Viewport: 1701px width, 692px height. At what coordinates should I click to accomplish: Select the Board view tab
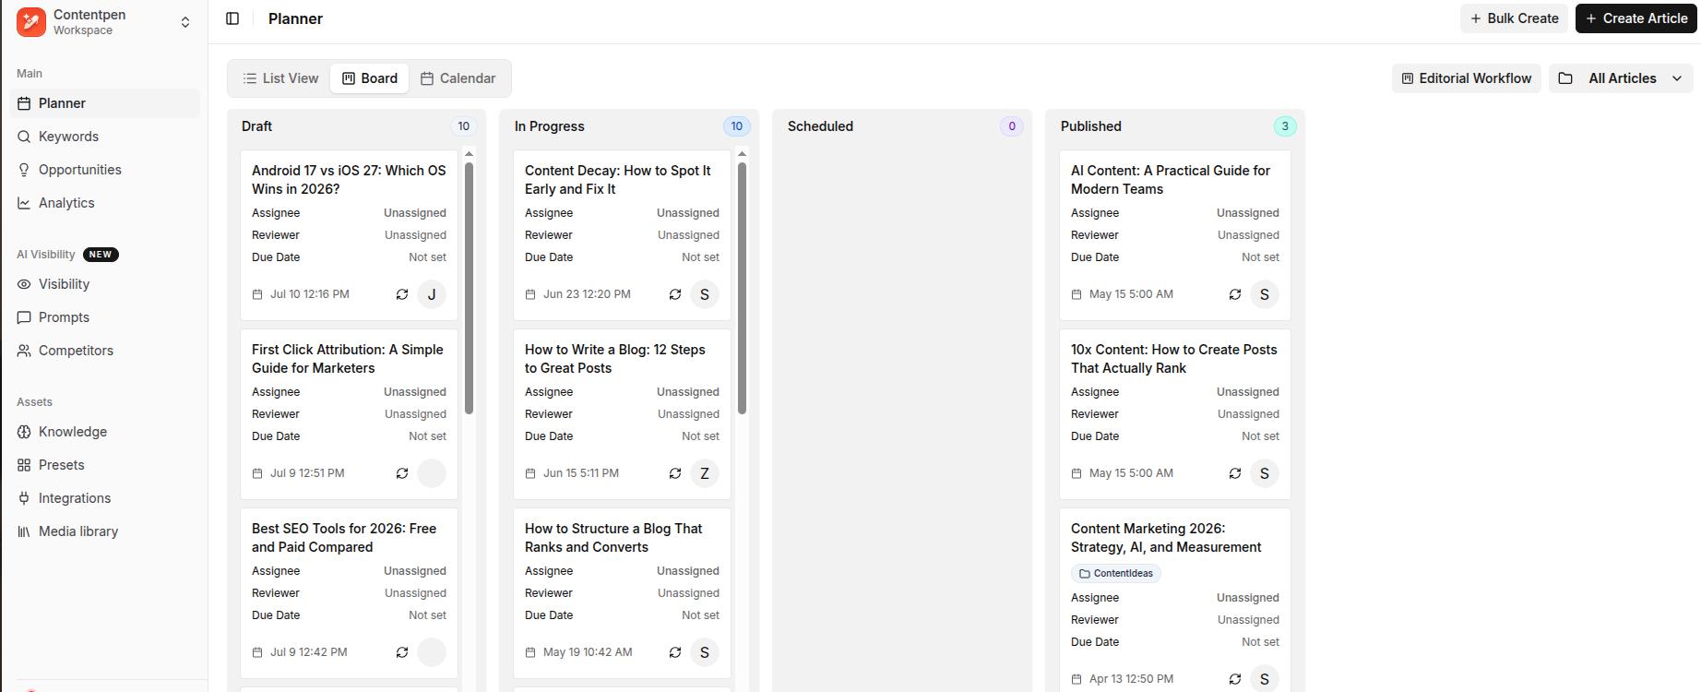coord(370,78)
